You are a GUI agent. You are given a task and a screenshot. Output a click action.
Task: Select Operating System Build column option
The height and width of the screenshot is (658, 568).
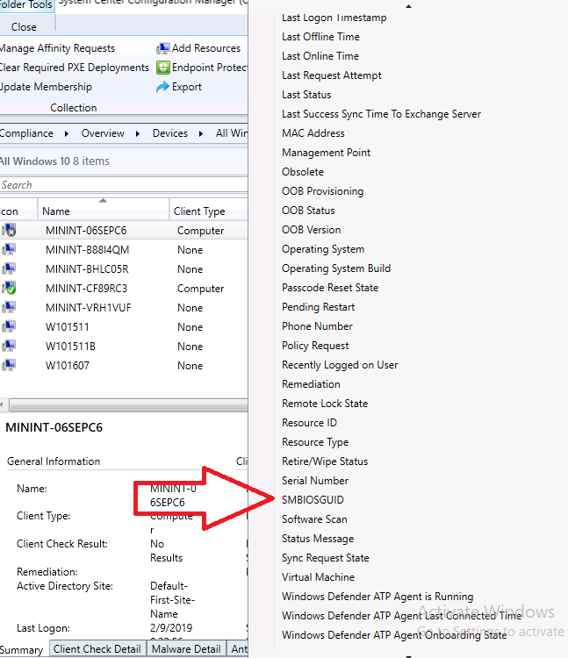coord(336,268)
